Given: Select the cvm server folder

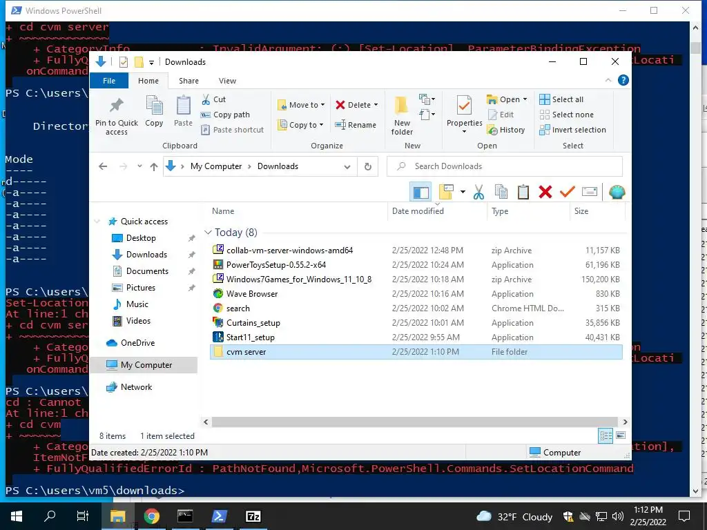Looking at the screenshot, I should click(x=416, y=352).
